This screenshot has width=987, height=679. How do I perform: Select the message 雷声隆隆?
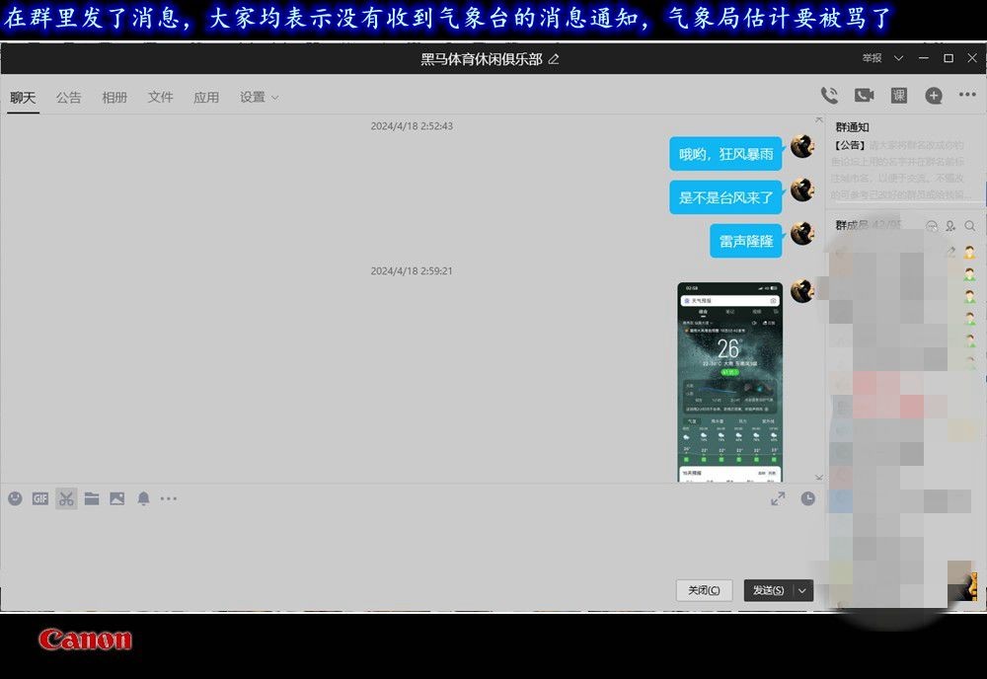click(746, 241)
